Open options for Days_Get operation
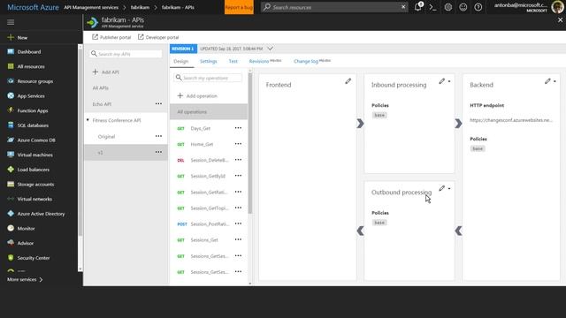The image size is (566, 318). click(238, 128)
